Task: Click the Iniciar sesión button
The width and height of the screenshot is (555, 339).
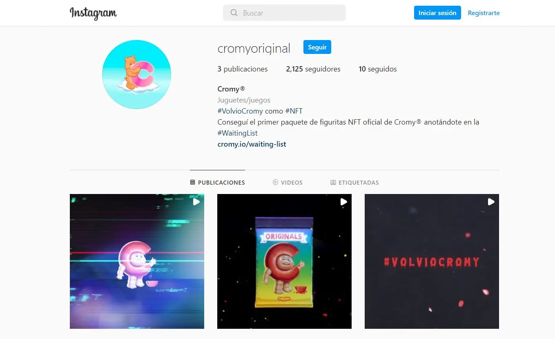Action: (437, 13)
